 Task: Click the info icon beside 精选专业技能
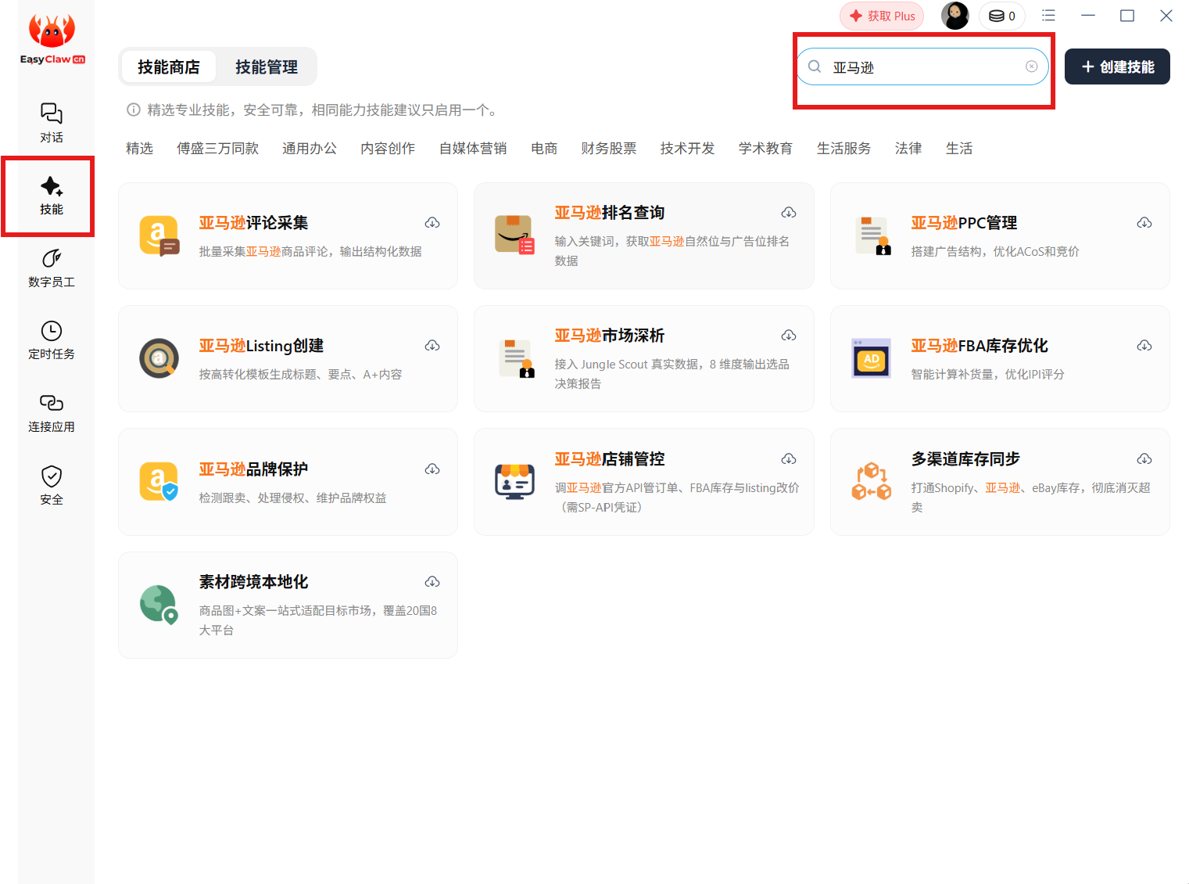134,110
